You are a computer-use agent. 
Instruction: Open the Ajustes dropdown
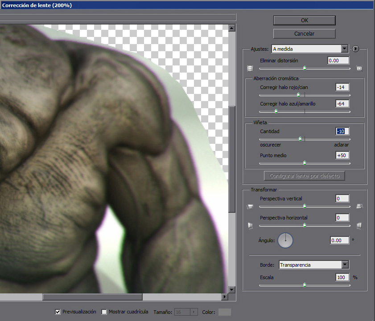tap(309, 49)
